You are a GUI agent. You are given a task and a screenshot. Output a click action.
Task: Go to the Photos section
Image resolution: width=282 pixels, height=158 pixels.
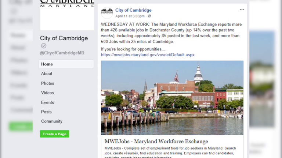pos(48,83)
